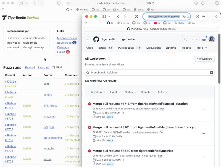The height and width of the screenshot is (167, 221).
Task: Open failed run for pull request #3716
Action: click(140, 104)
